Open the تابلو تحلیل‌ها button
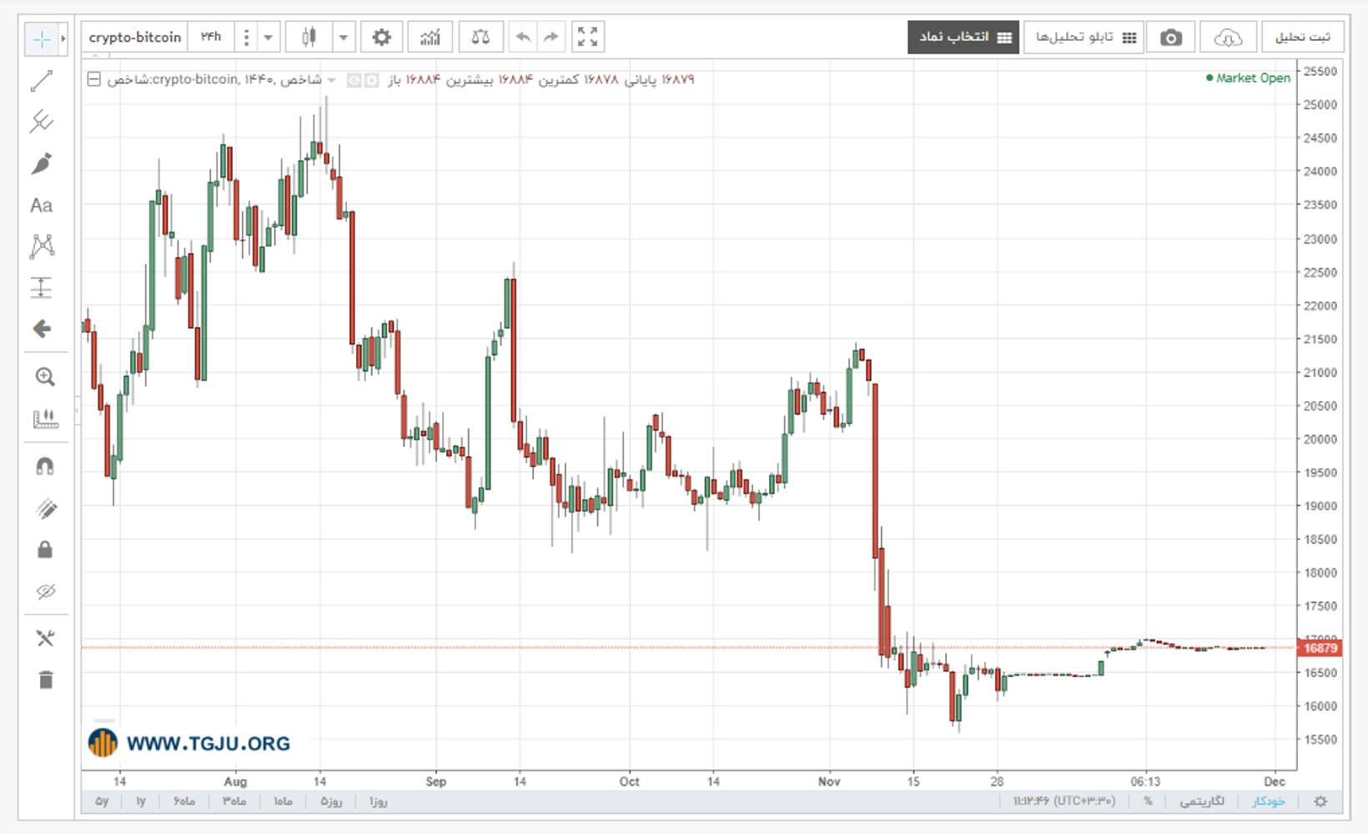 (x=1083, y=38)
